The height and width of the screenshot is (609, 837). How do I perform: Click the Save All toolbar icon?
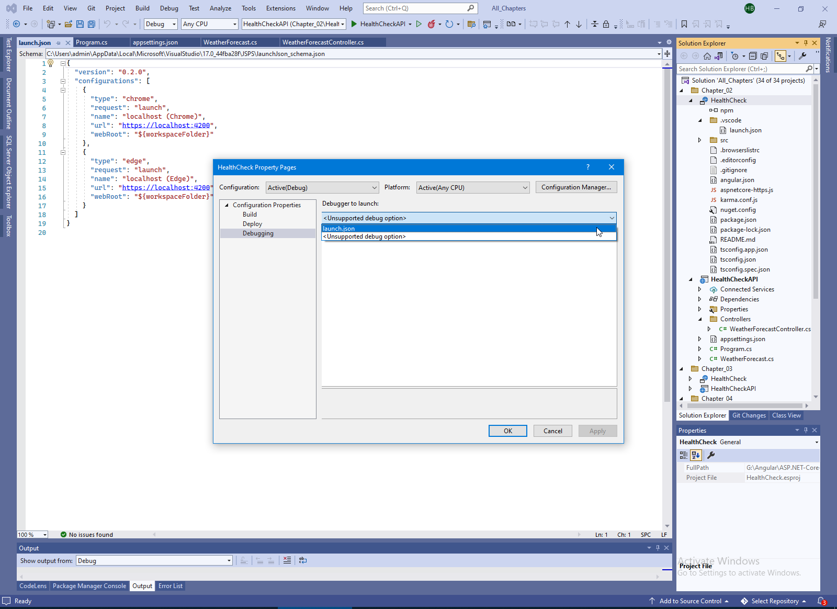[x=92, y=24]
